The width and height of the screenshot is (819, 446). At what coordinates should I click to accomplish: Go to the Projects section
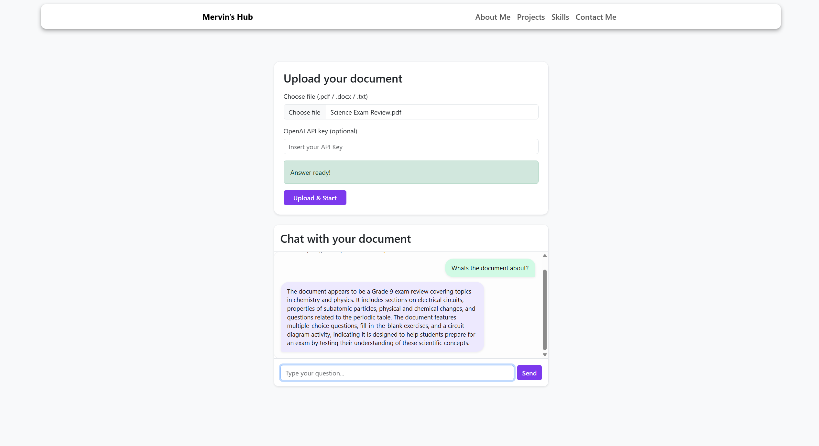coord(530,17)
